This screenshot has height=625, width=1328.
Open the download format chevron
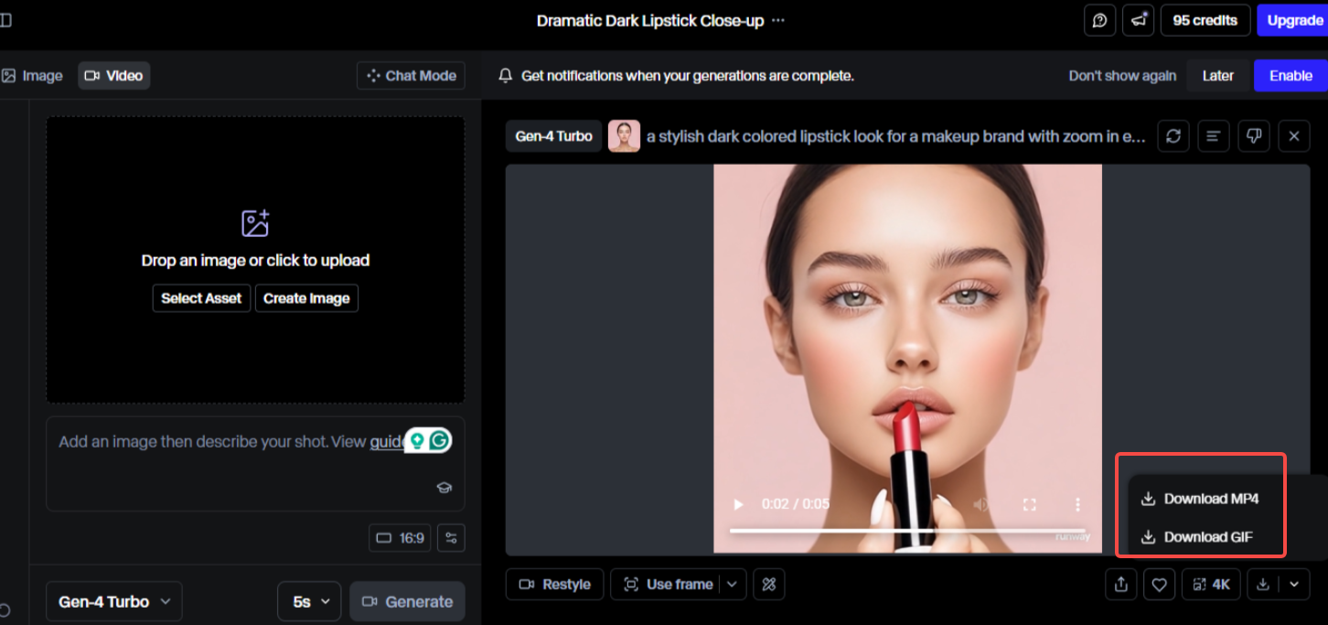click(1296, 584)
